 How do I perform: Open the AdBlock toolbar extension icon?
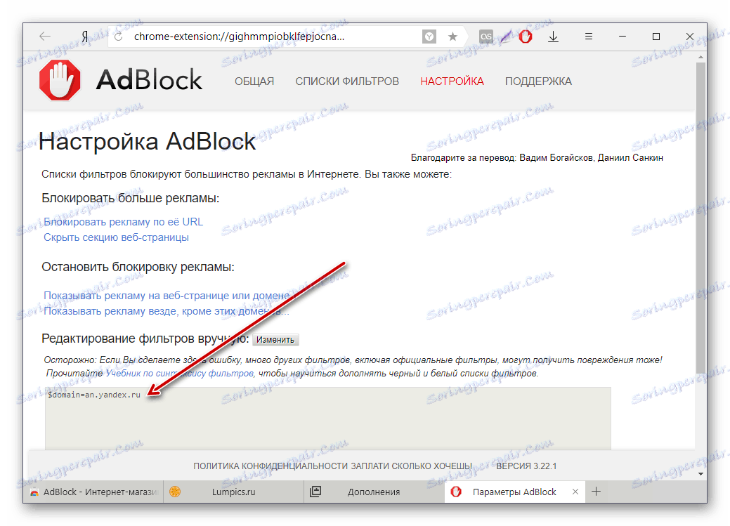tap(526, 37)
